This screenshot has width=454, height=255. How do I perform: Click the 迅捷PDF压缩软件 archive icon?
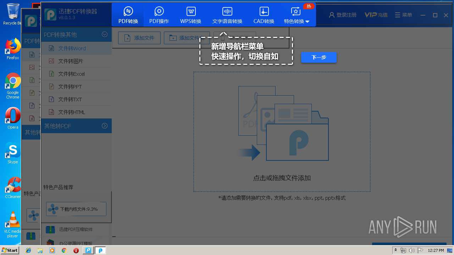tap(50, 229)
